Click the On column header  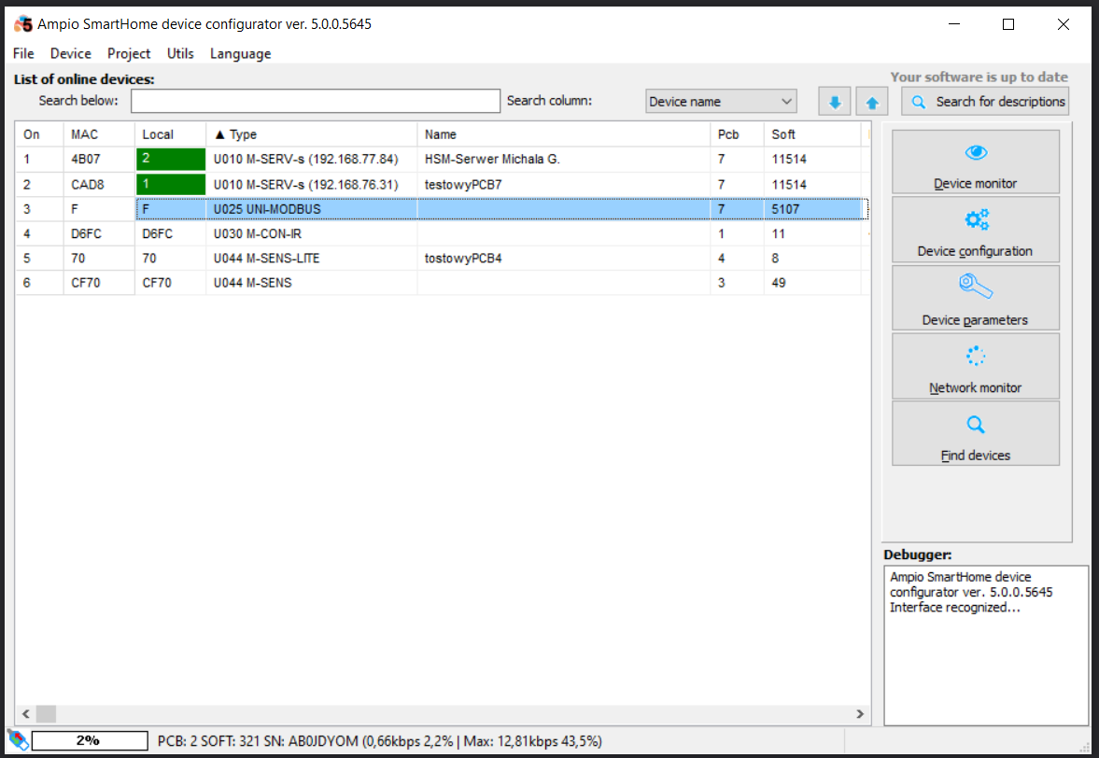[39, 134]
